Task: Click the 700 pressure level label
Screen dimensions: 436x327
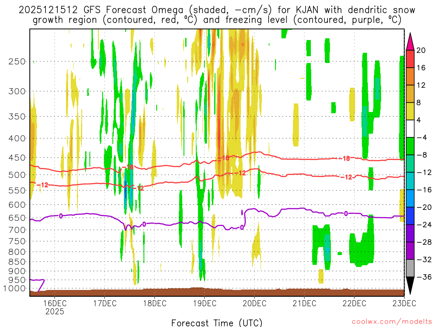Action: tap(17, 230)
